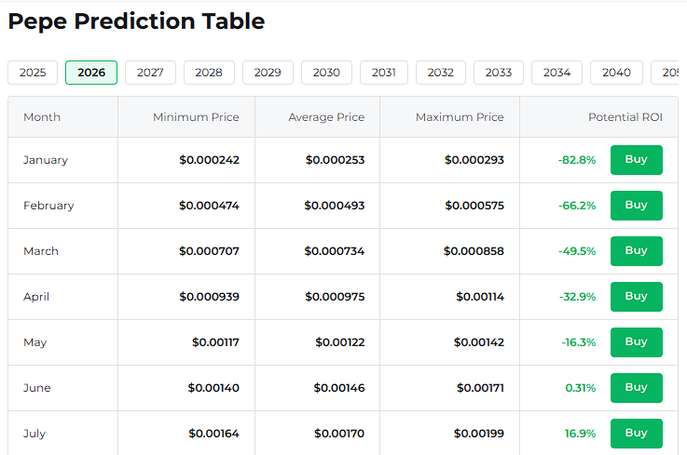The height and width of the screenshot is (455, 687).
Task: View the 2033 prediction tab
Action: coord(499,73)
